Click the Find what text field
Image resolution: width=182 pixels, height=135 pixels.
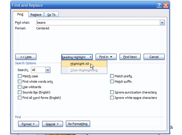coord(98,23)
